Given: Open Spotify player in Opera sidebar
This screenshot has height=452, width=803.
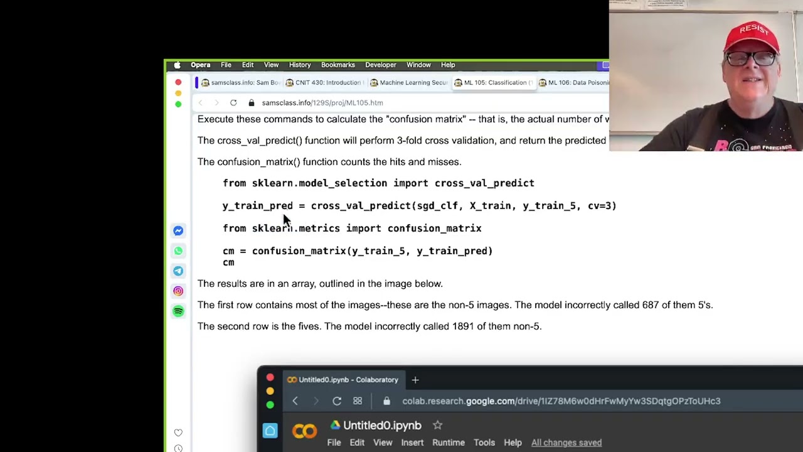Looking at the screenshot, I should pyautogui.click(x=178, y=311).
